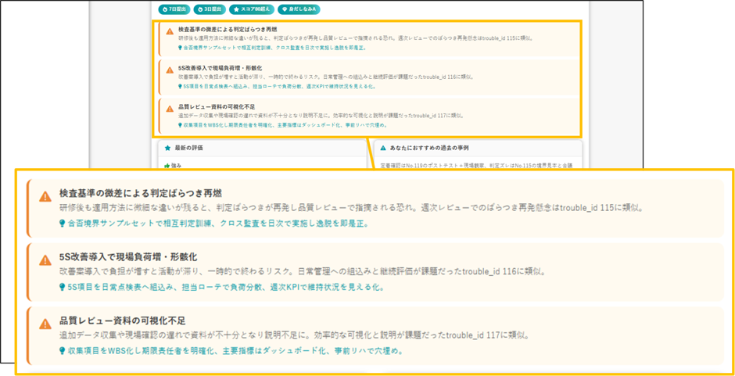
Task: Click enlarged warning icon for 検査基準の微差による判定ばらつき再燃
Action: tap(45, 196)
